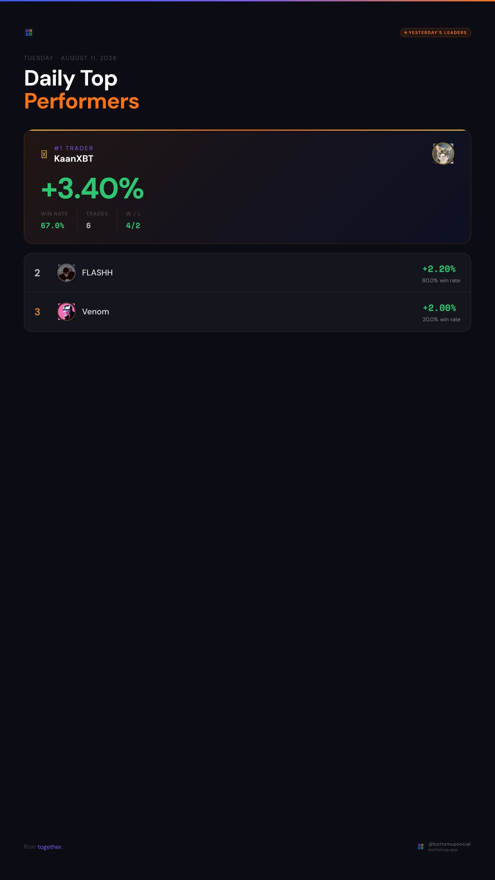Click the +3.40% return figure
This screenshot has height=880, width=495.
(93, 188)
